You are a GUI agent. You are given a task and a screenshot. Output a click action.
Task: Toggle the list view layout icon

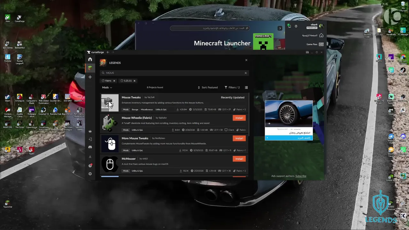246,88
